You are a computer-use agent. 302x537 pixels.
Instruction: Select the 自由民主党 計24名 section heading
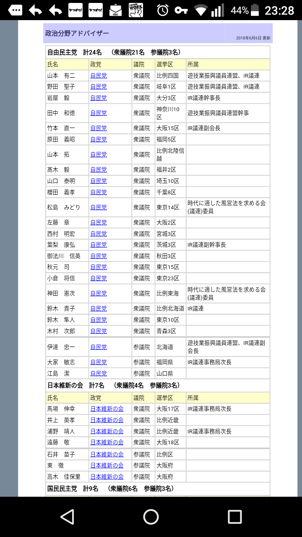(x=114, y=52)
